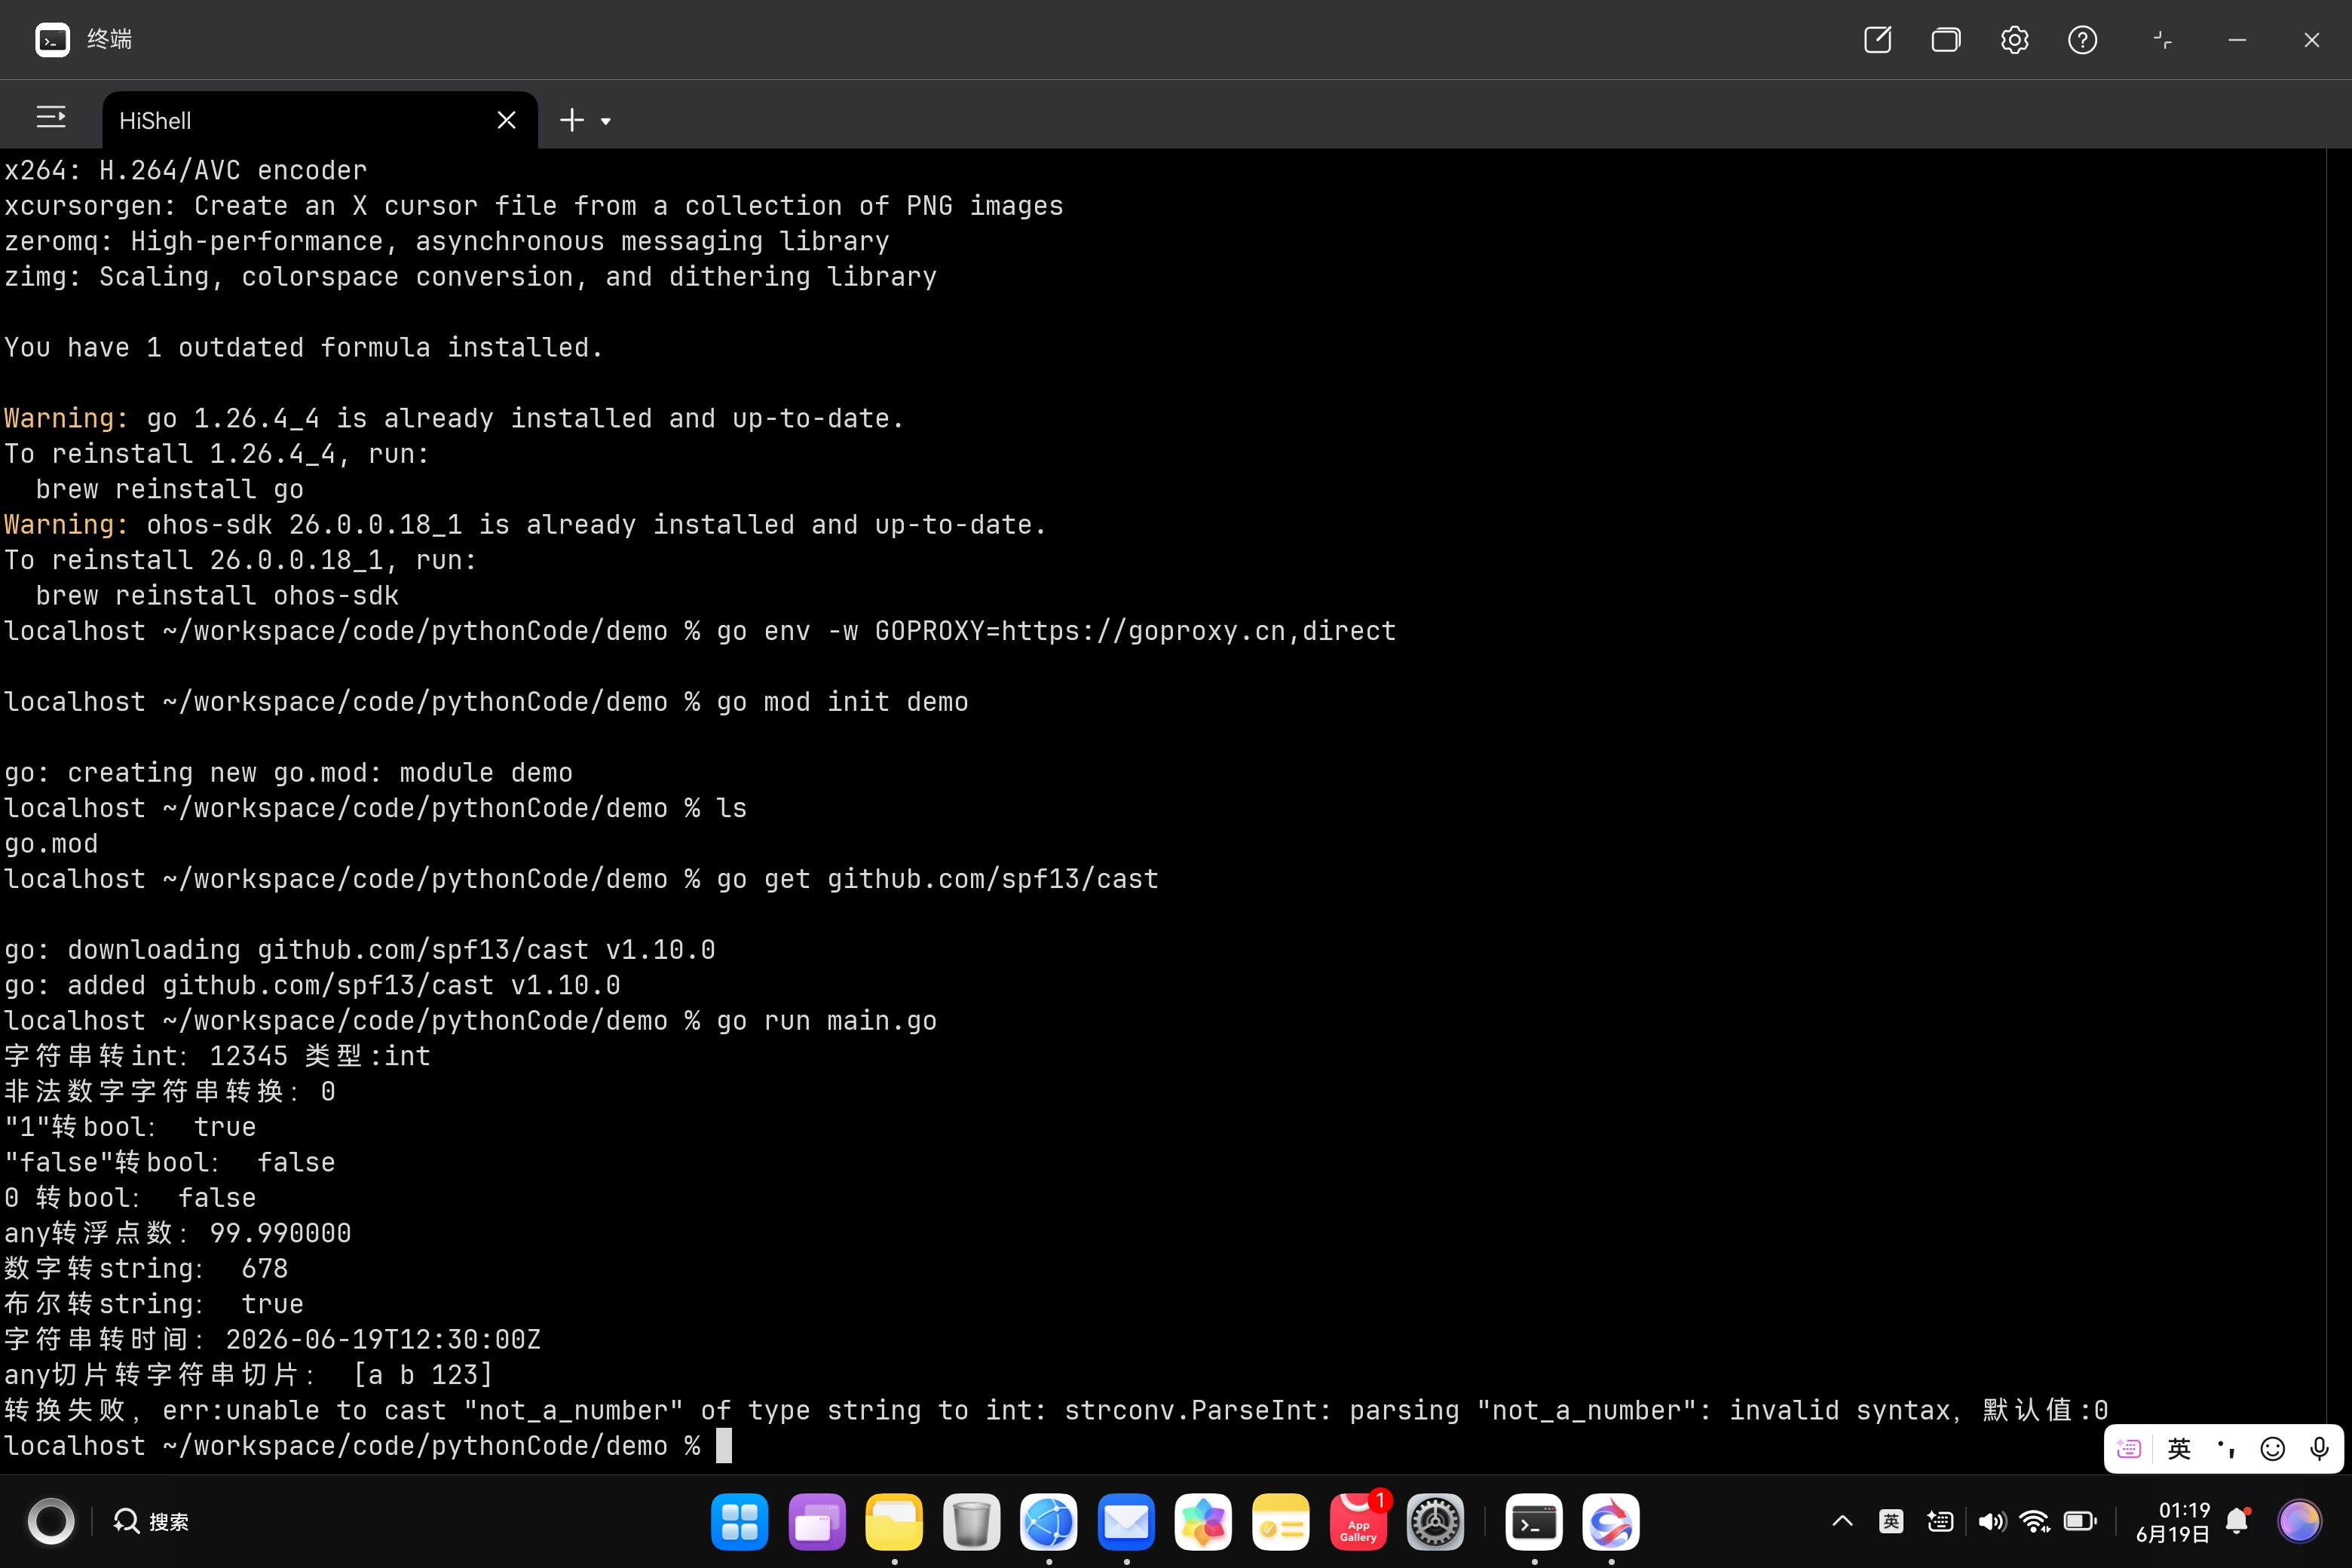Open the launcher circle button in taskbar
This screenshot has height=1568, width=2352.
[51, 1521]
